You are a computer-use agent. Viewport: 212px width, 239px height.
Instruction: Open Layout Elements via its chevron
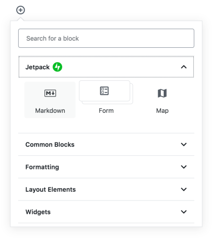[184, 189]
